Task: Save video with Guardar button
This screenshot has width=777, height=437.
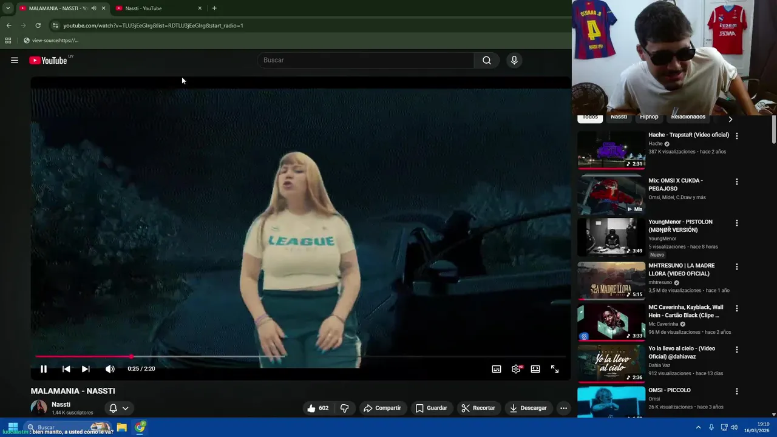Action: coord(431,408)
